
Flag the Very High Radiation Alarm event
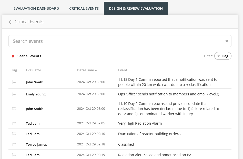[14, 123]
